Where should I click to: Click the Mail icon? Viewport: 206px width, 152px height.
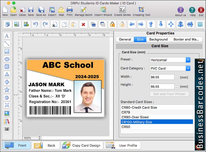61,10
